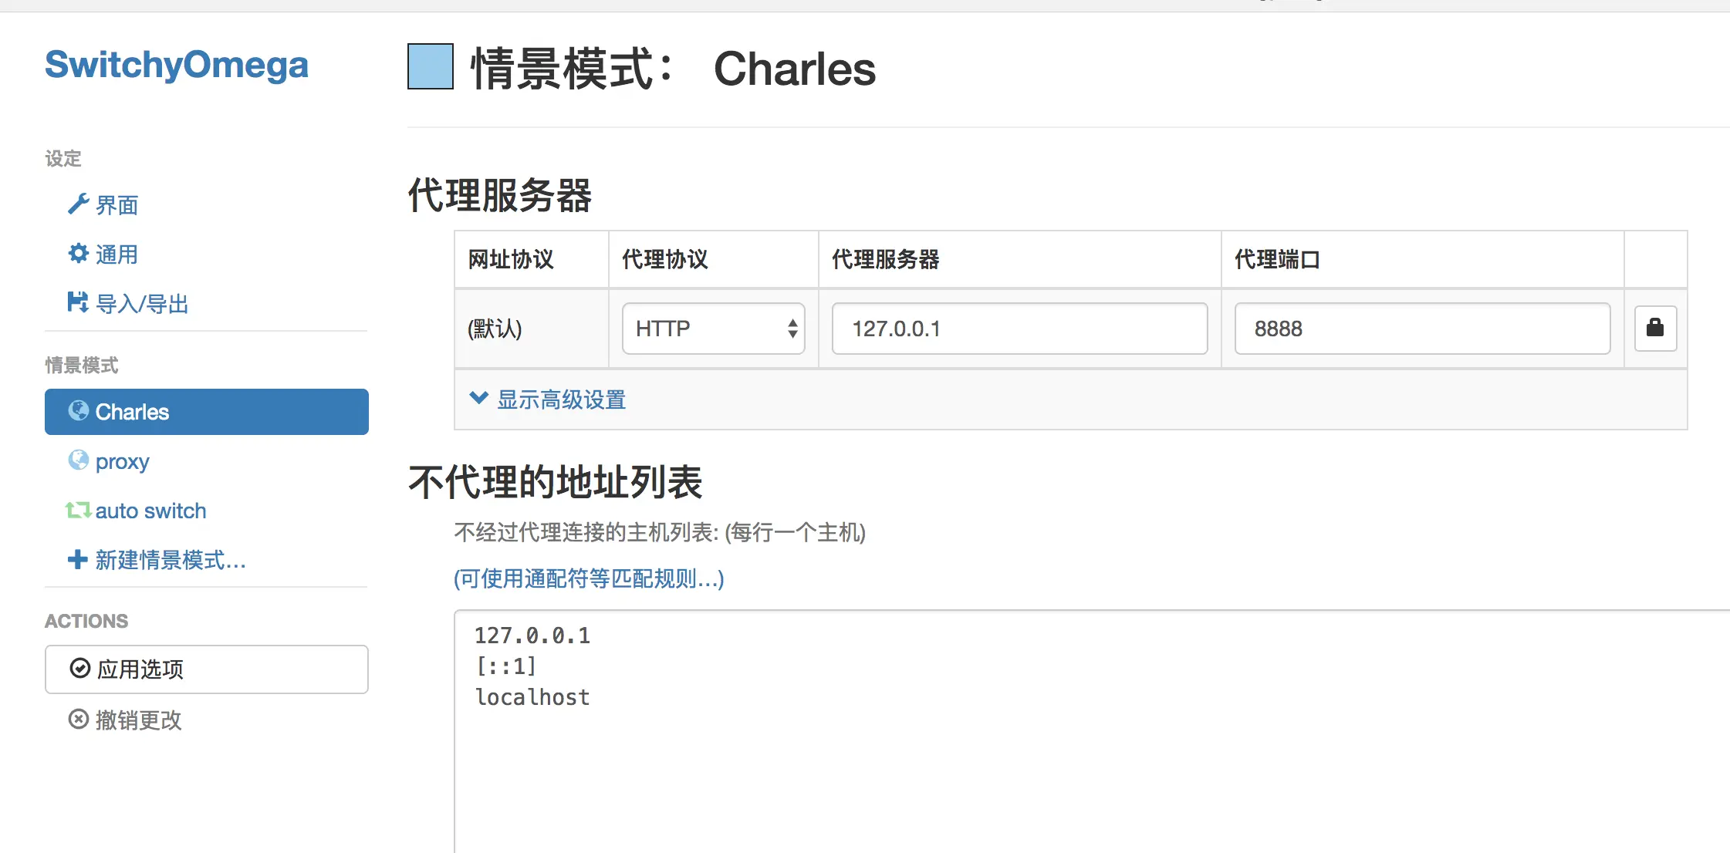1730x853 pixels.
Task: Click the plus icon for 新建情景模式
Action: [78, 559]
